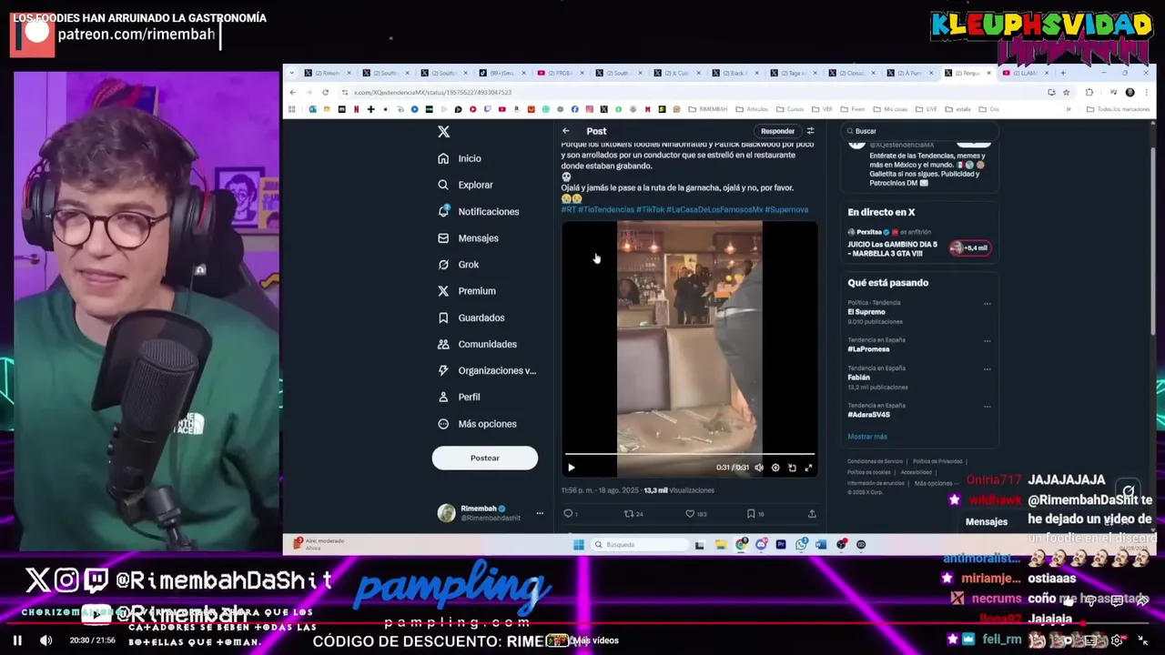Open Premiere Pro from taskbar
This screenshot has height=655, width=1165.
(781, 545)
